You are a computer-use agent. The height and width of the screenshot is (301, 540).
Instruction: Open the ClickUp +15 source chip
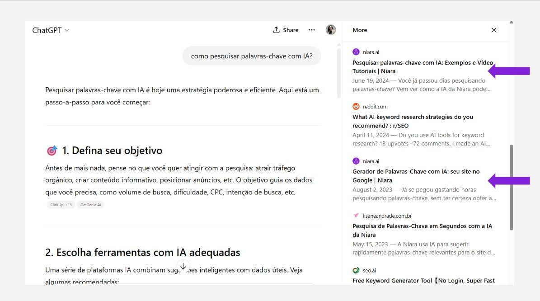[61, 205]
